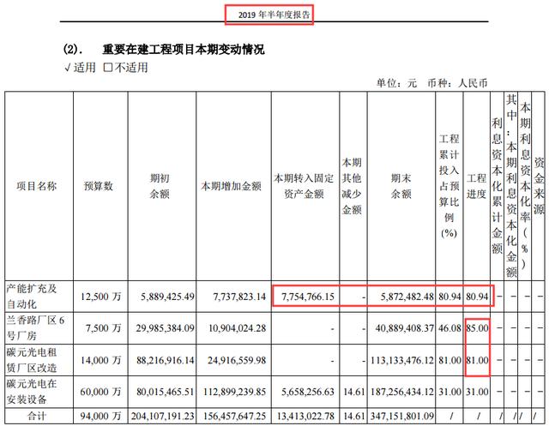Click the 期初余额 column header
The image size is (549, 426).
point(160,186)
